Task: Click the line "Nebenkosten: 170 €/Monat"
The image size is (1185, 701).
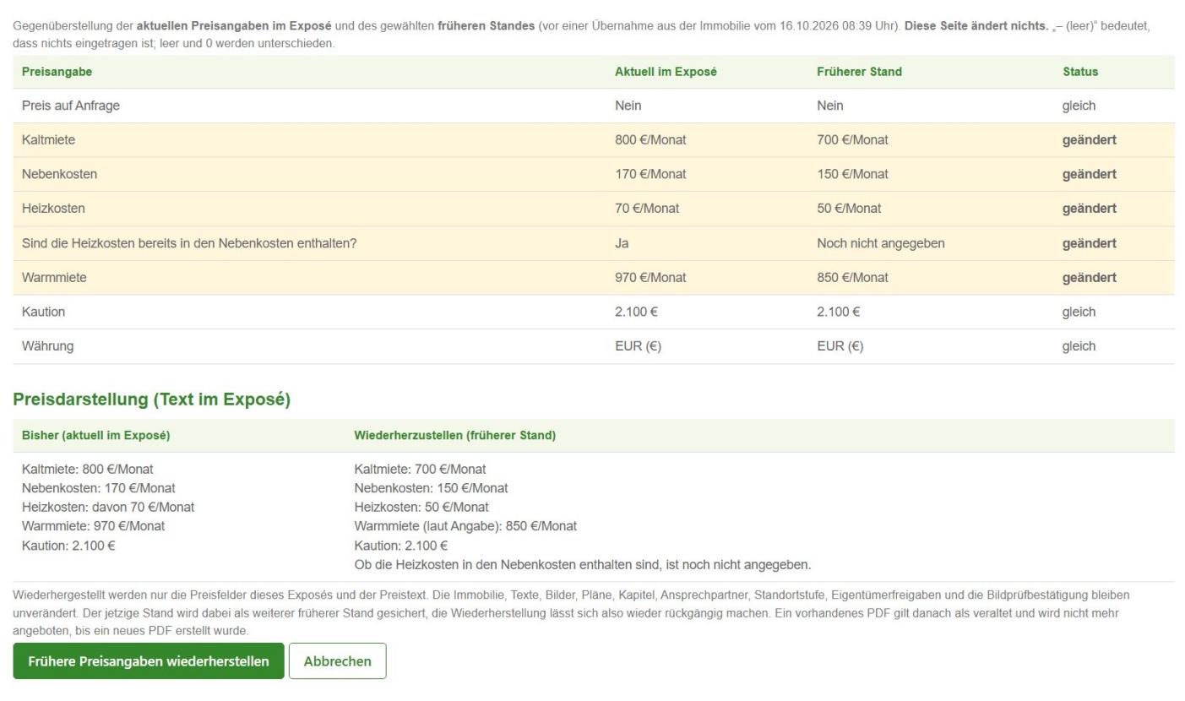Action: point(99,488)
